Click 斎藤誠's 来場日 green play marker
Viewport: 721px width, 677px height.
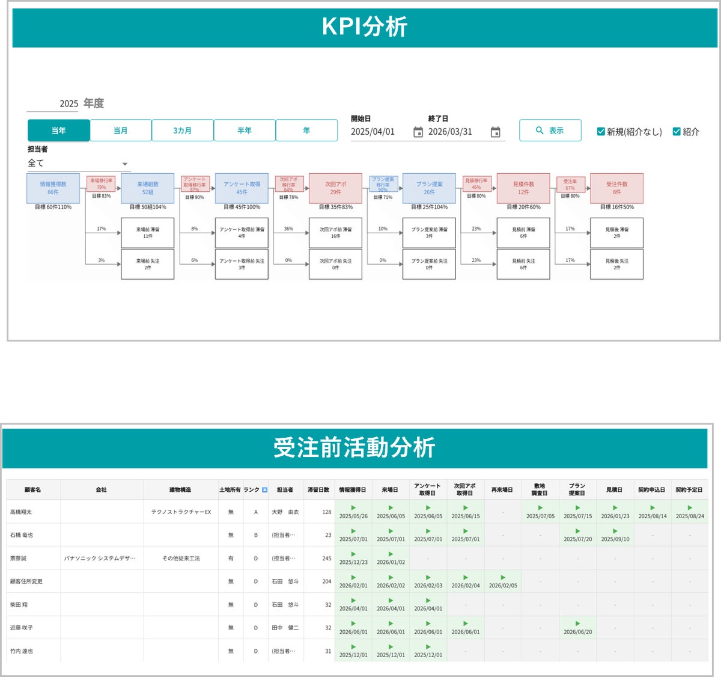point(391,554)
